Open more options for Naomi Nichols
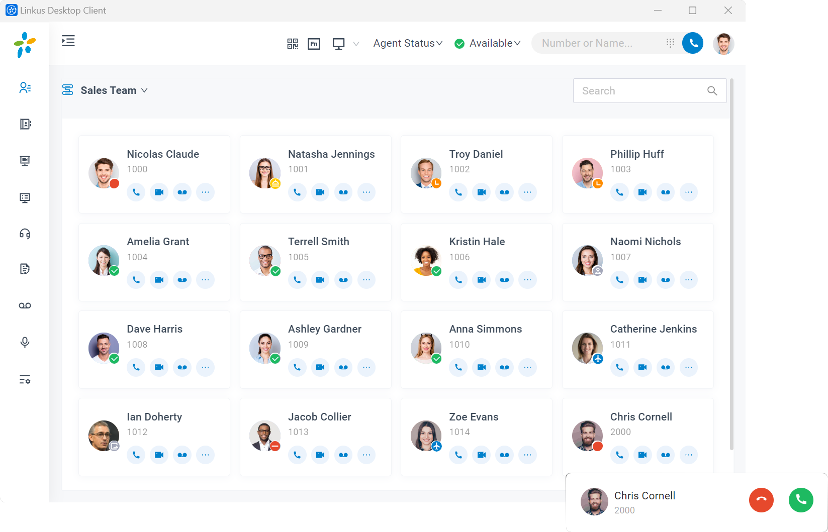 [689, 280]
